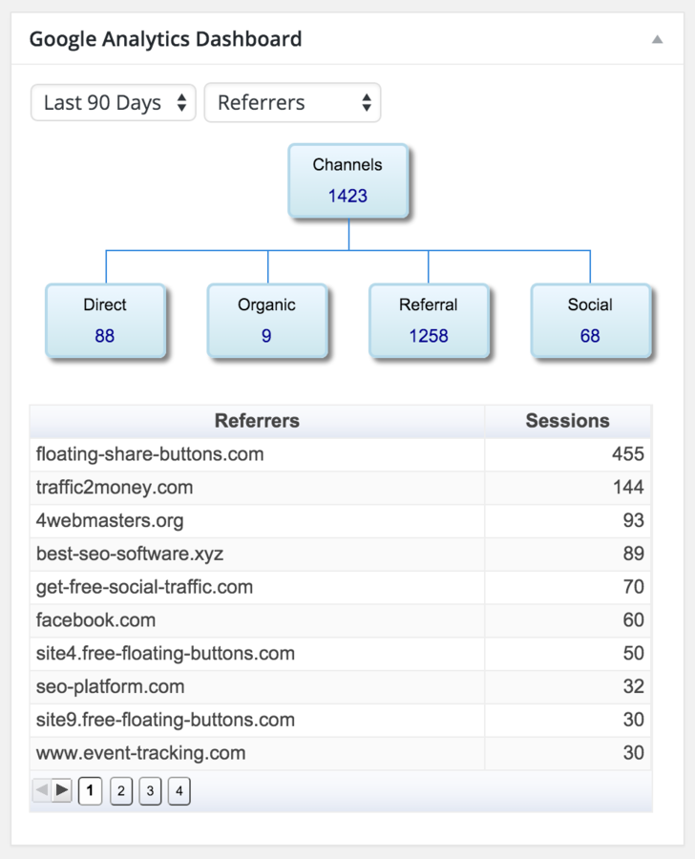Sort by Sessions column header

coord(567,421)
